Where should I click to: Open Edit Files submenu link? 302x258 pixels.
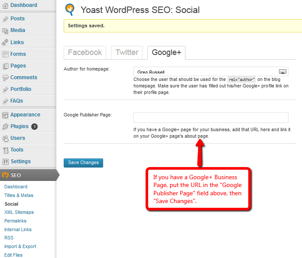(13, 255)
